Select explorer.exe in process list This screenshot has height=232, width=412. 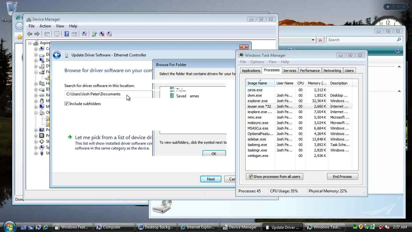point(299,101)
